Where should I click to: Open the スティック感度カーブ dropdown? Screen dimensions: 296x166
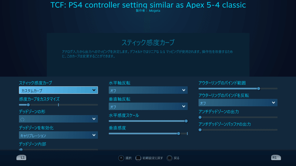coord(58,90)
